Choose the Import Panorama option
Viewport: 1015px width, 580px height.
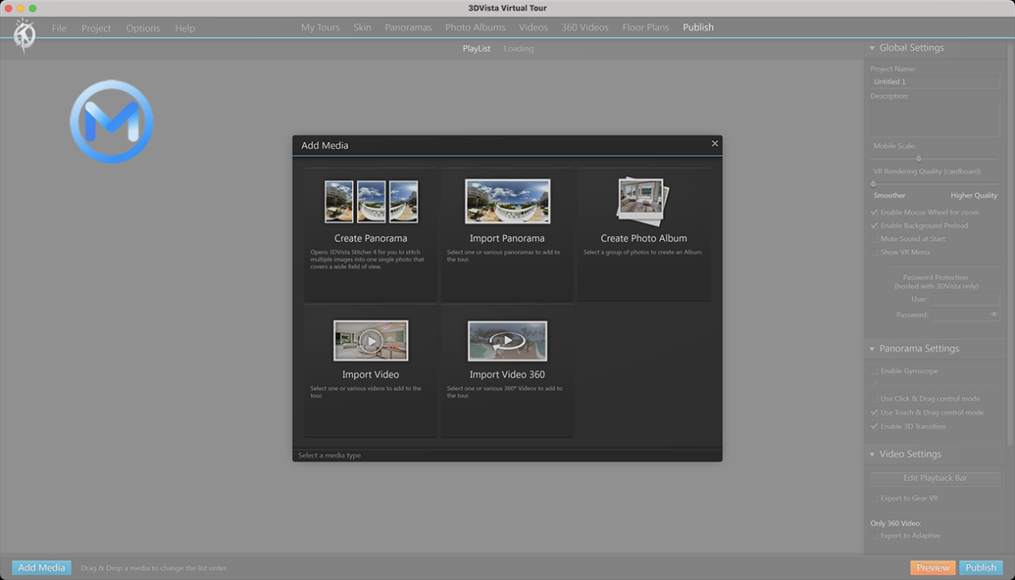(507, 235)
